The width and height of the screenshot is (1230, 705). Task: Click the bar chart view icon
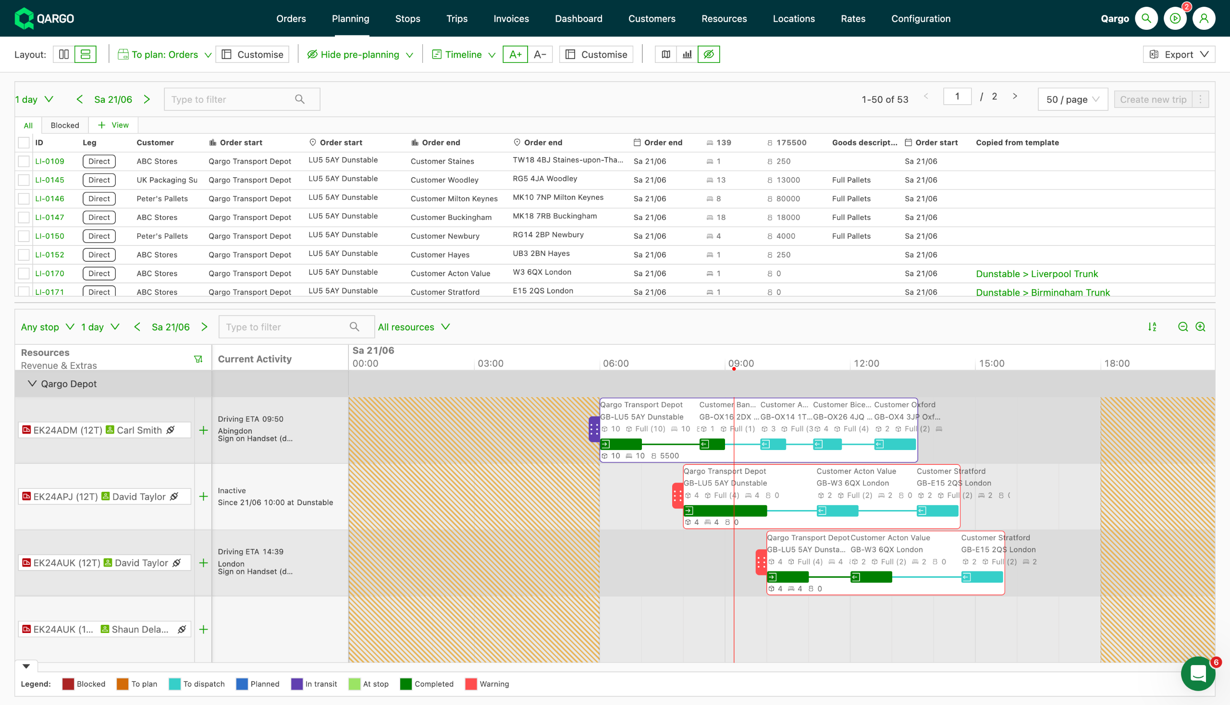point(687,54)
